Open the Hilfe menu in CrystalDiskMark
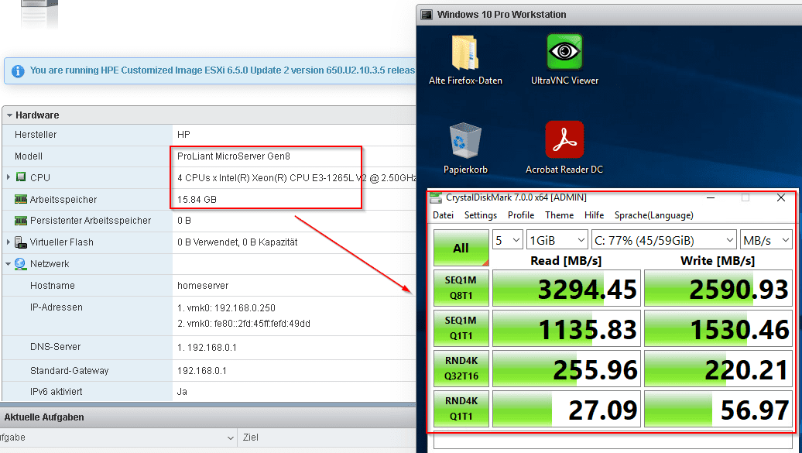The image size is (802, 453). tap(594, 215)
